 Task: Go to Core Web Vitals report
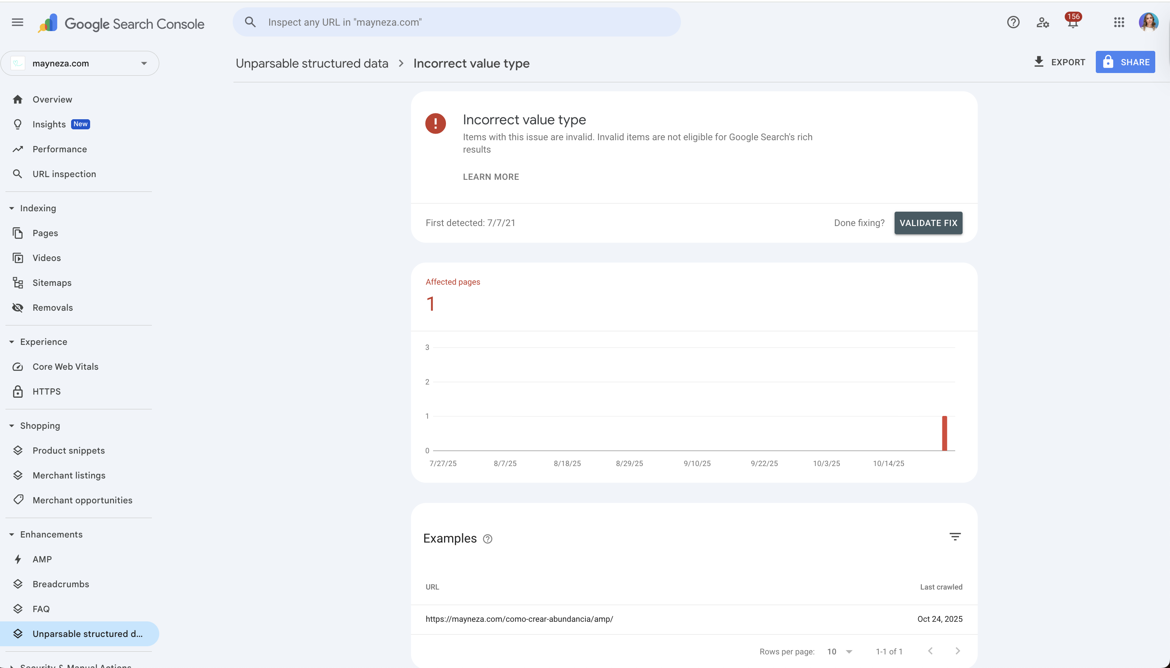coord(65,367)
